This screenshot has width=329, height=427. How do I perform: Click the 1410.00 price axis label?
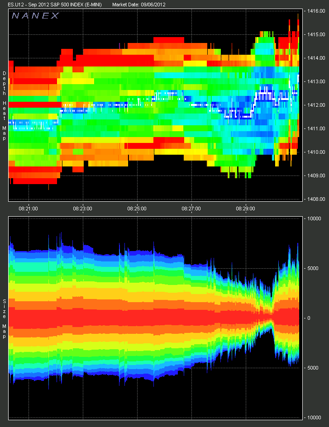point(316,152)
